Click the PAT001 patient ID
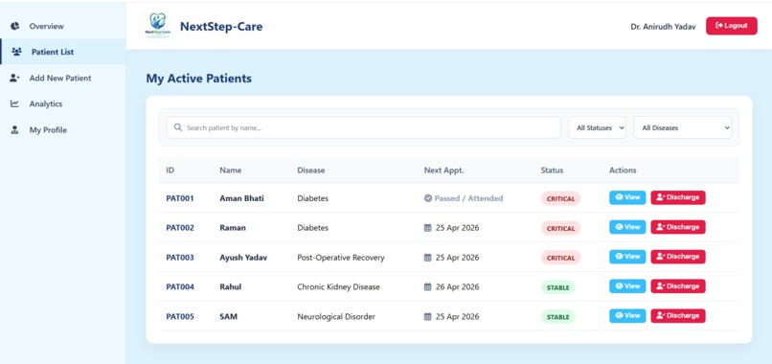The image size is (772, 364). (x=180, y=198)
